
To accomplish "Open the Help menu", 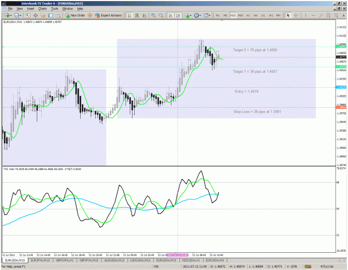I will point(80,9).
